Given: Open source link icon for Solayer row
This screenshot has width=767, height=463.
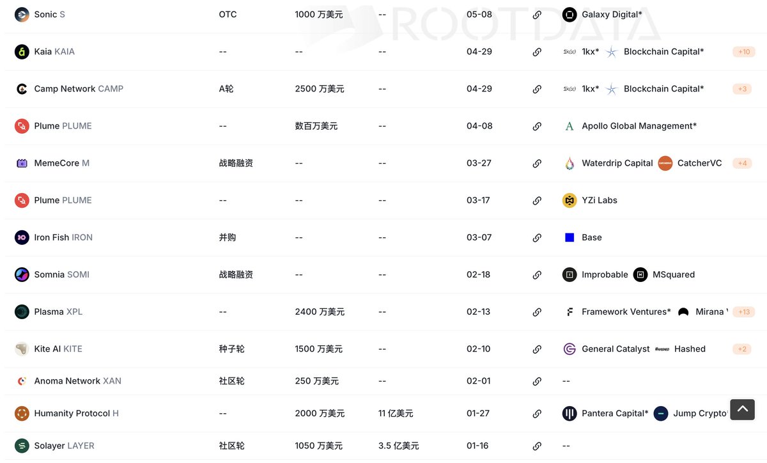Looking at the screenshot, I should tap(537, 446).
